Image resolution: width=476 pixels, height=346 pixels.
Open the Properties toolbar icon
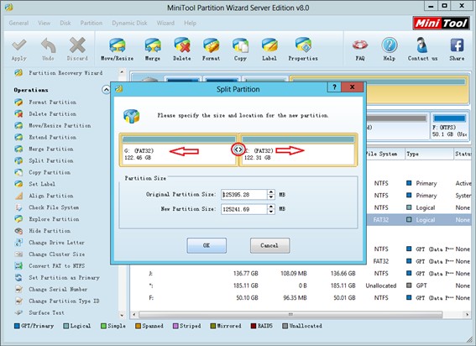(303, 45)
